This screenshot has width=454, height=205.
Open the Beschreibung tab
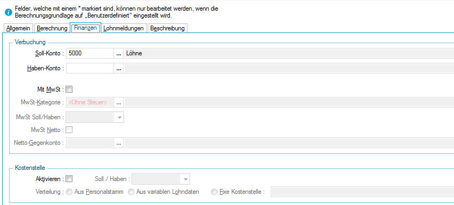tap(168, 28)
